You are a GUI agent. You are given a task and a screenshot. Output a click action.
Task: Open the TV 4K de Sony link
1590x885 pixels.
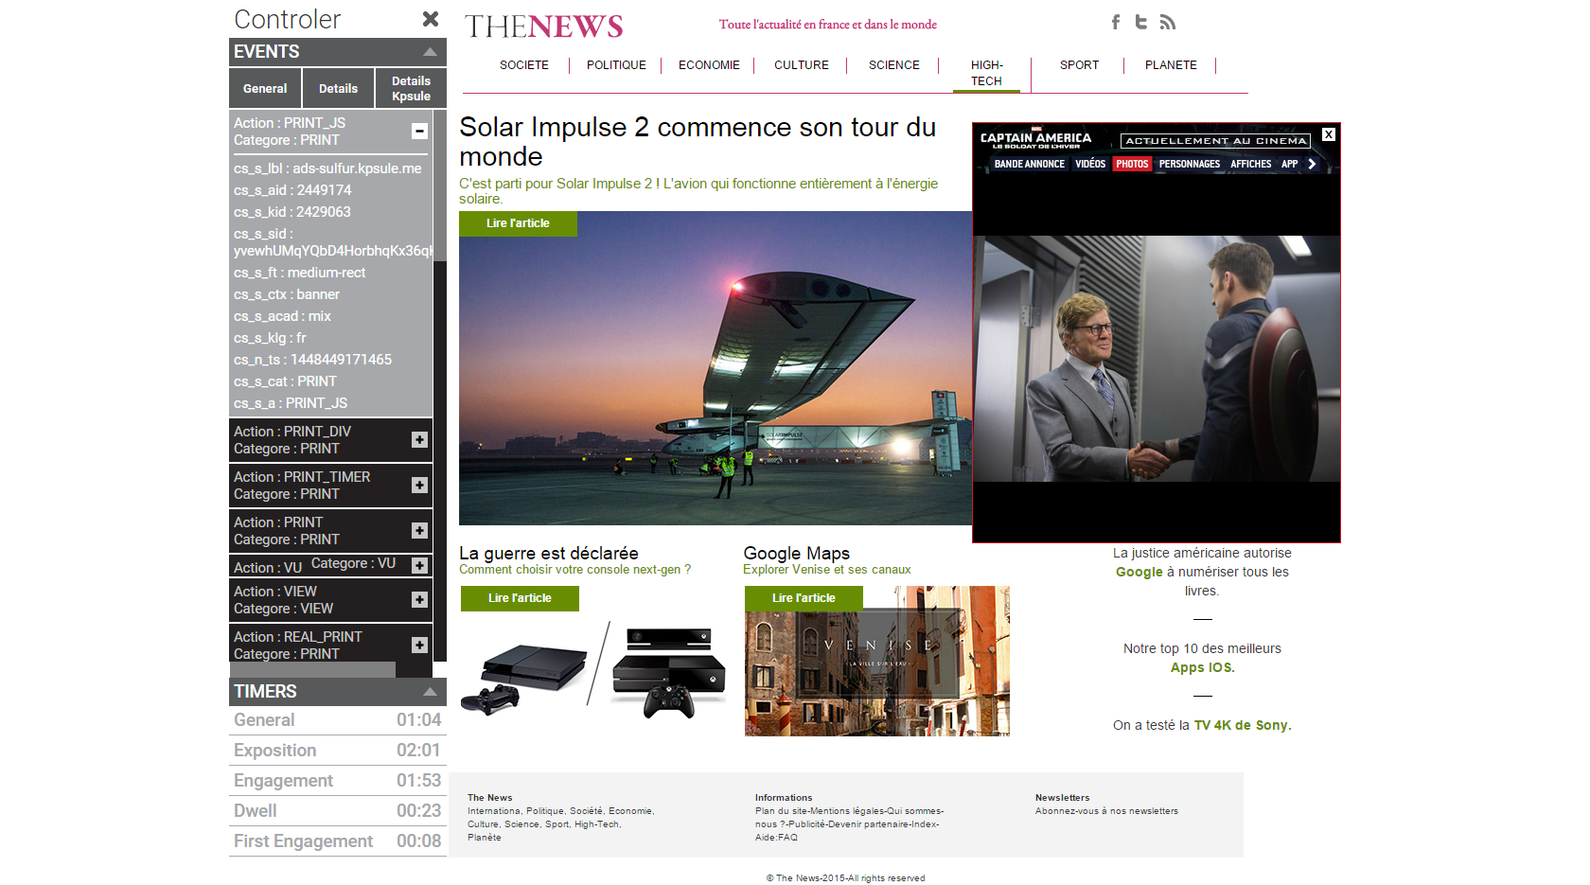click(x=1242, y=725)
